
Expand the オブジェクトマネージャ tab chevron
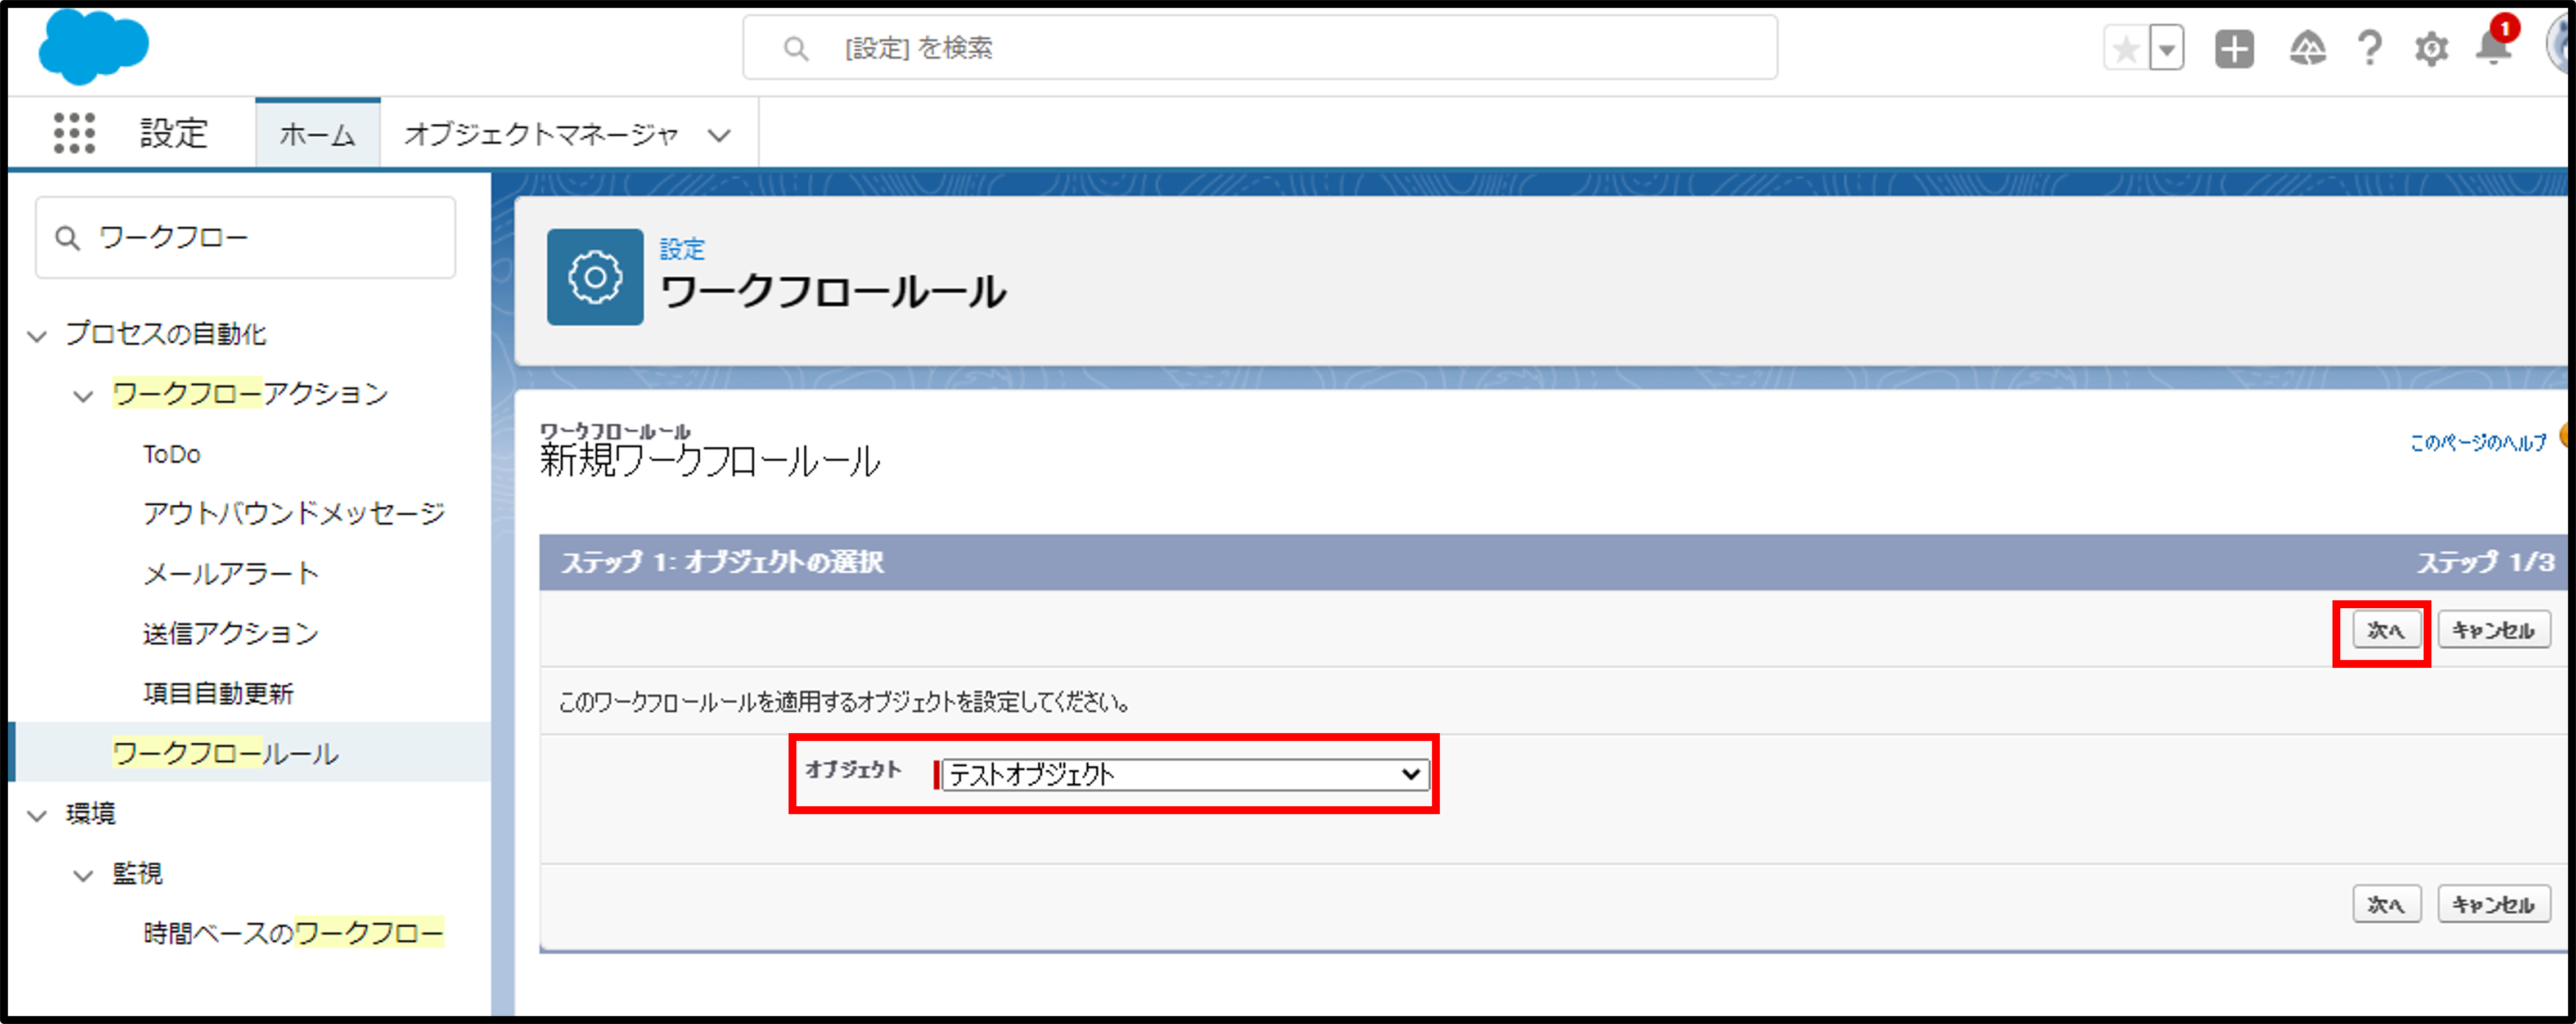point(719,135)
